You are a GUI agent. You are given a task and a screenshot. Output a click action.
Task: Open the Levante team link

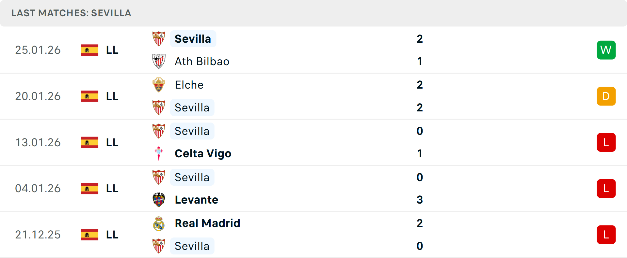coord(196,200)
